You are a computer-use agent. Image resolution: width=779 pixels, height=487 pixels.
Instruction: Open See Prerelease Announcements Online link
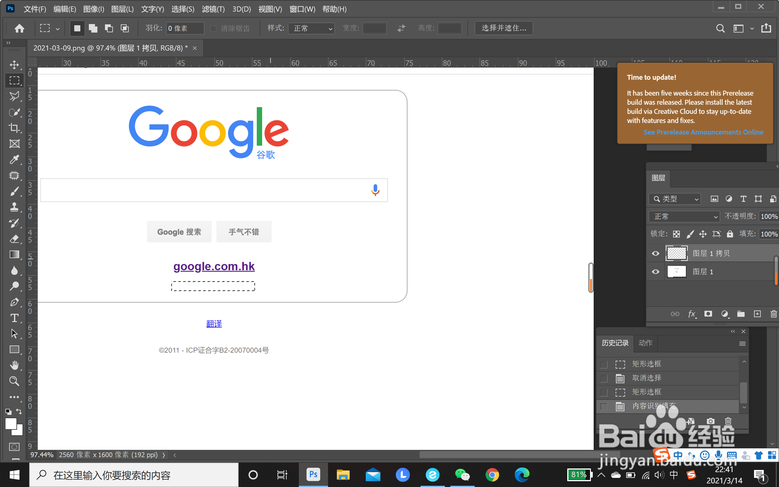(x=703, y=132)
